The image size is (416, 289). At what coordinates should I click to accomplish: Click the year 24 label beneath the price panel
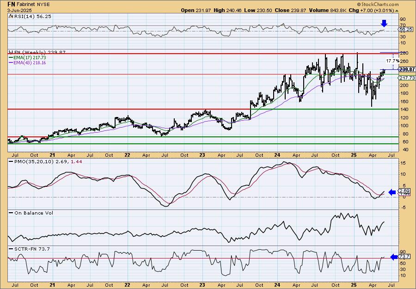277,155
